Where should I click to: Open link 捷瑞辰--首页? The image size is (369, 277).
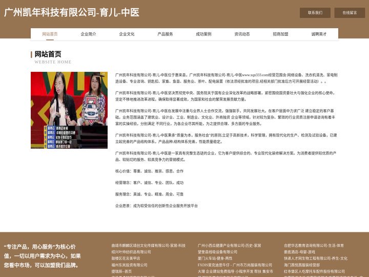[x=121, y=271]
